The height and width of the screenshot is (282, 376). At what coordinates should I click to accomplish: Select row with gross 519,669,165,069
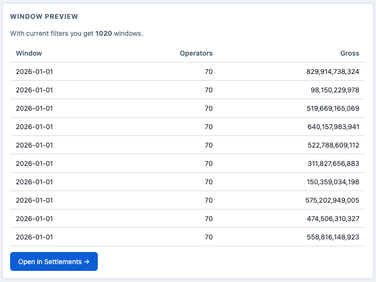pyautogui.click(x=188, y=108)
